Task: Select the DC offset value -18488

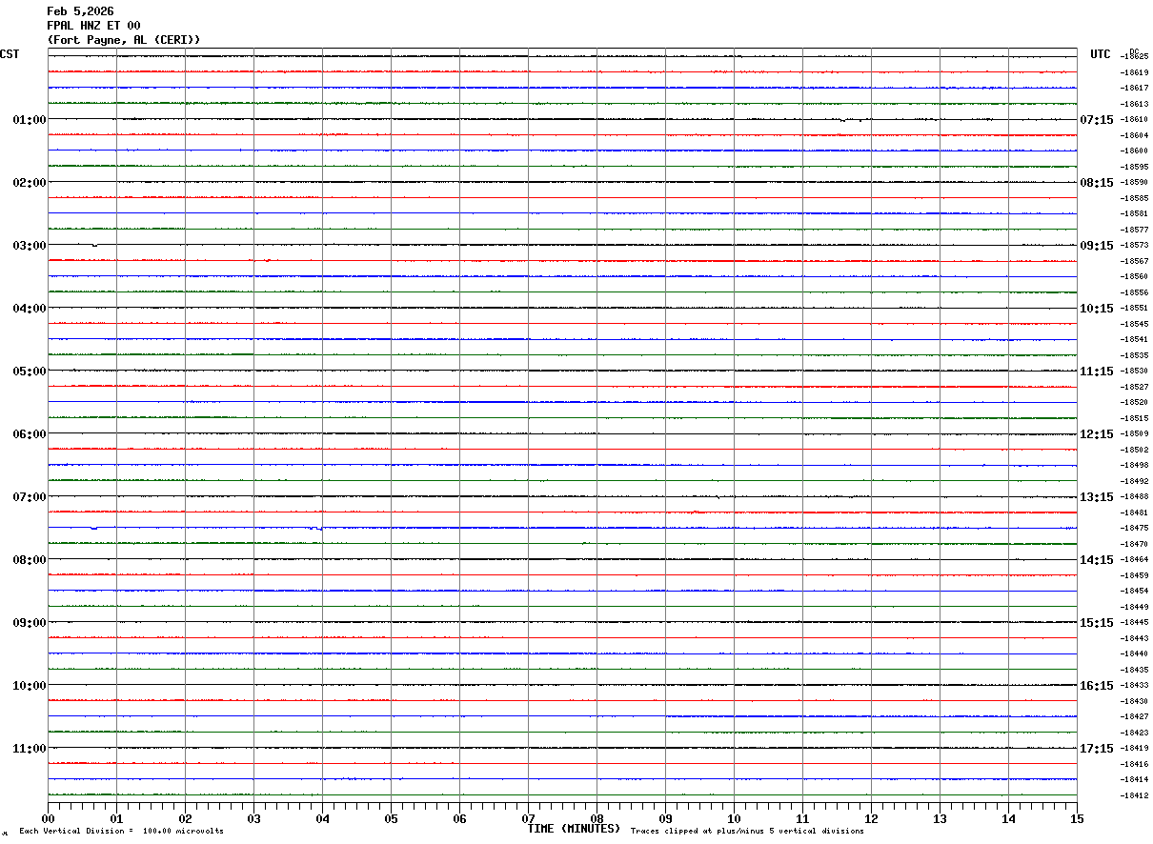Action: click(x=1134, y=497)
